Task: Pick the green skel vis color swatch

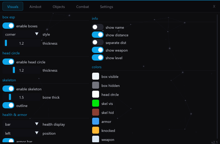Action: pyautogui.click(x=96, y=103)
